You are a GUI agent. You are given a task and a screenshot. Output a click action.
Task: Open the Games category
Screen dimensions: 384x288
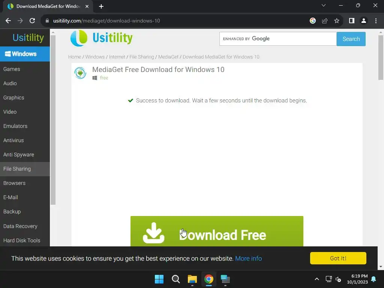coord(25,69)
